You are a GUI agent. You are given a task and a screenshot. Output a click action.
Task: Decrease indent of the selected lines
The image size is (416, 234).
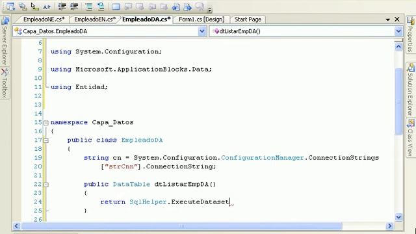pyautogui.click(x=62, y=6)
